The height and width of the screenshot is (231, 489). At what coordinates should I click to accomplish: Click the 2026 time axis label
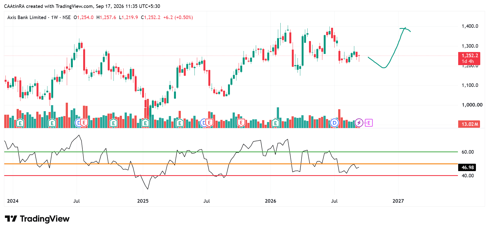pos(271,201)
